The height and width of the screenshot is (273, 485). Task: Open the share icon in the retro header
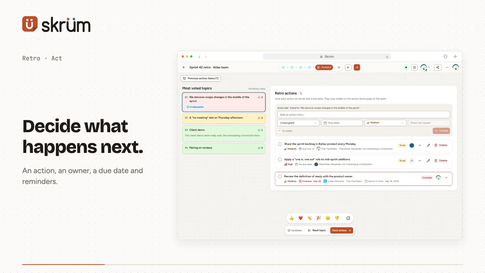438,67
